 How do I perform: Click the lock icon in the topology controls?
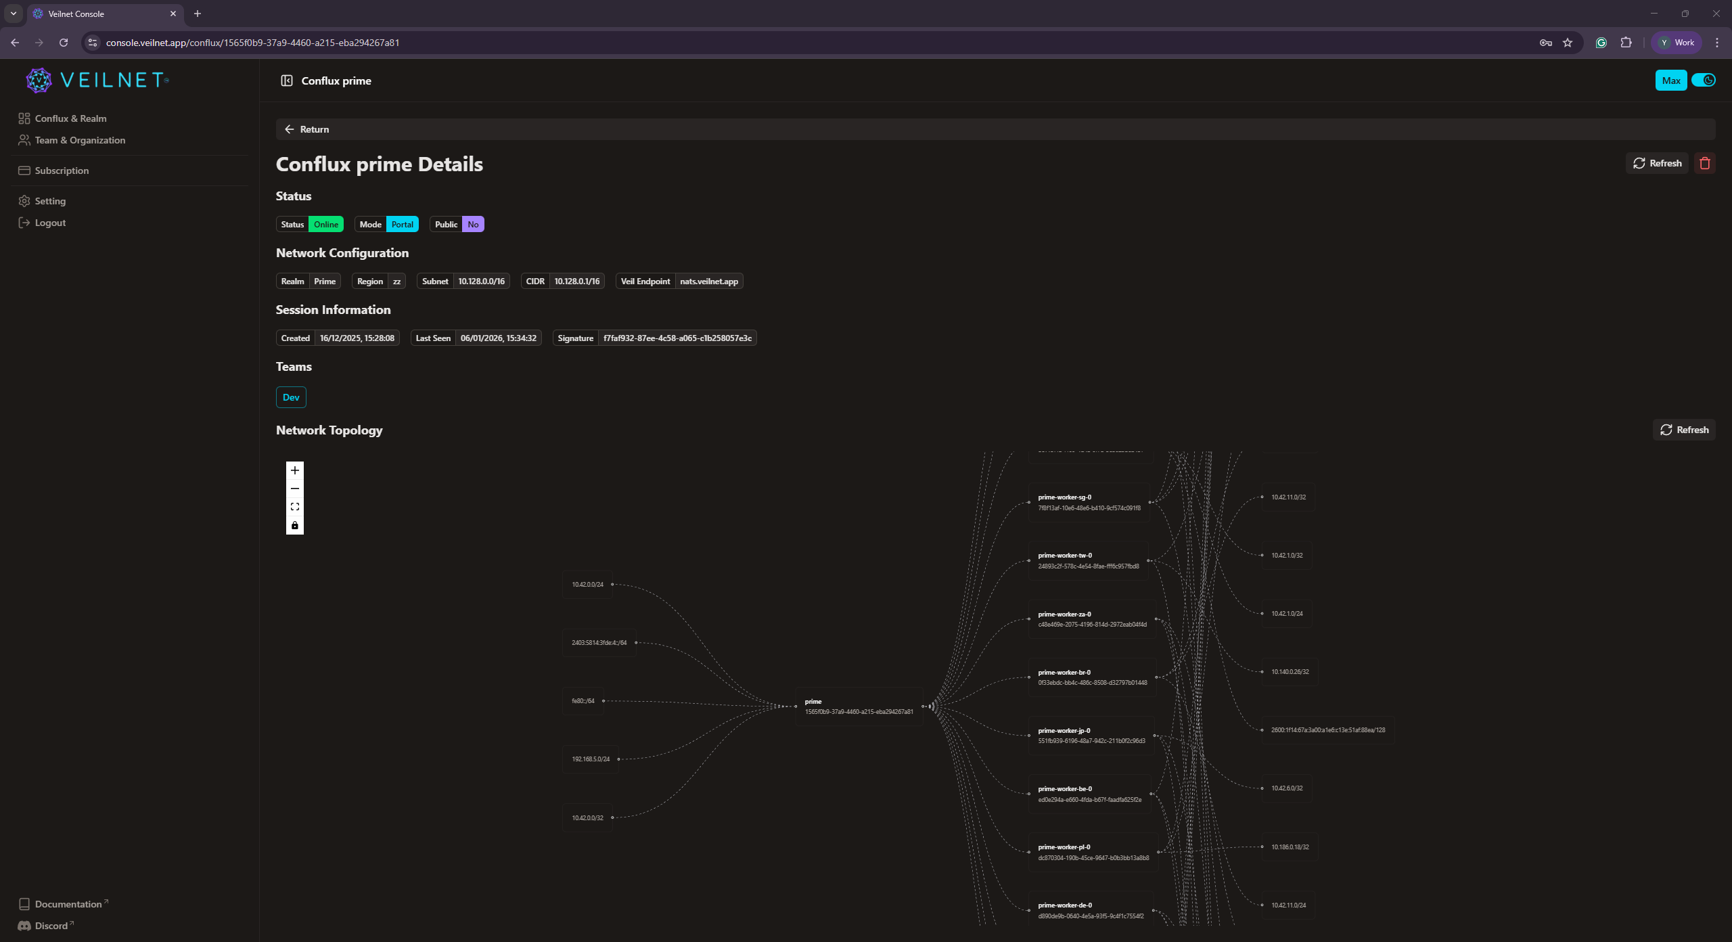pos(294,525)
